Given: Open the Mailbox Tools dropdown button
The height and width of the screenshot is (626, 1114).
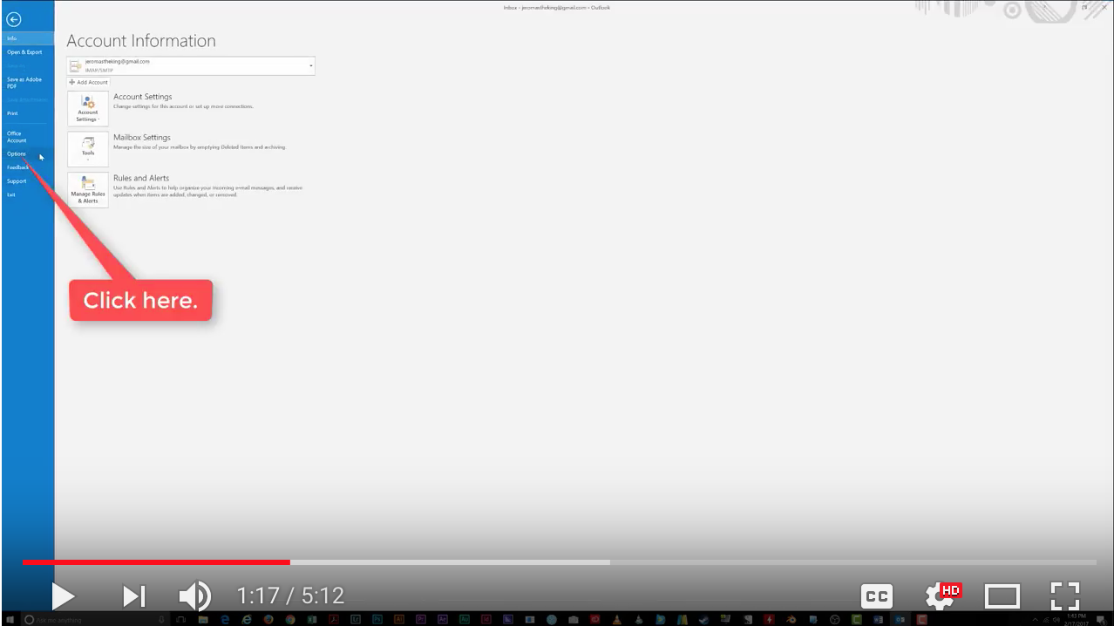Looking at the screenshot, I should (88, 149).
